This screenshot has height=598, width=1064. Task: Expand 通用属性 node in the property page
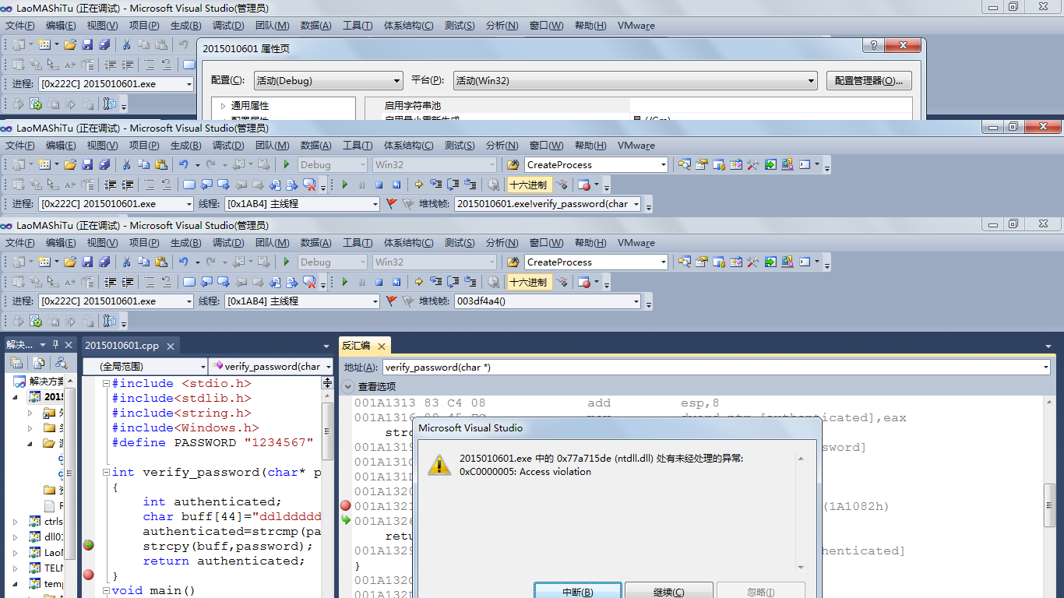pos(223,106)
